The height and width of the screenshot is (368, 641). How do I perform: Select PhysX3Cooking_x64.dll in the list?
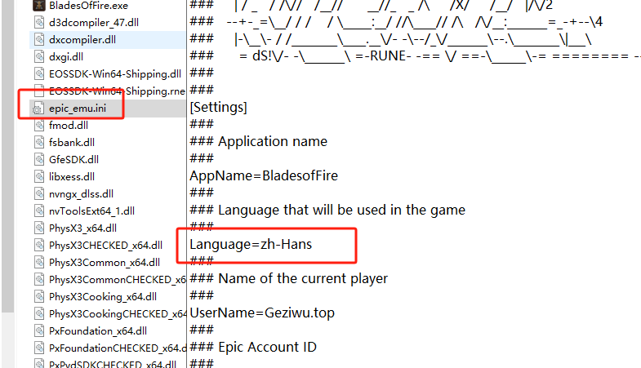(103, 297)
